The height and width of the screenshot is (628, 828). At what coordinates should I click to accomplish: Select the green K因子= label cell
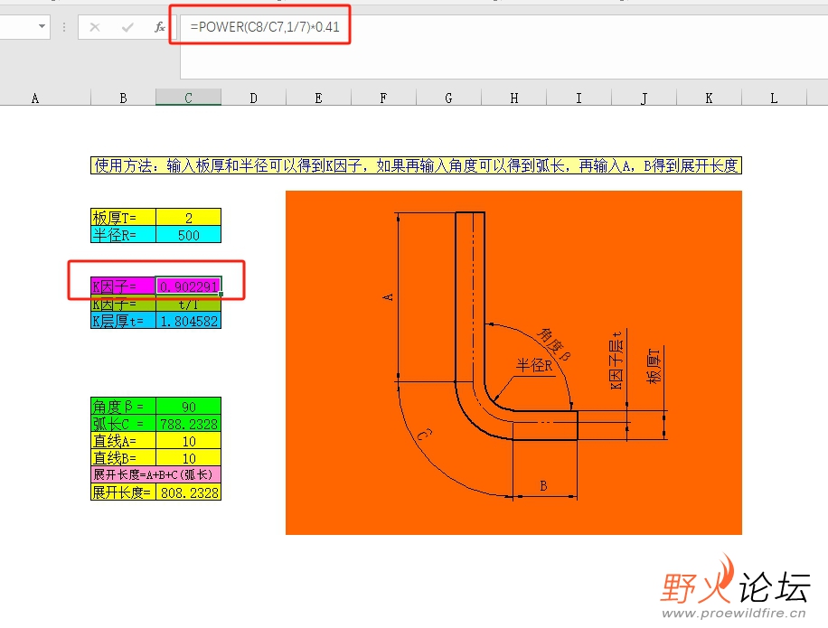pyautogui.click(x=123, y=303)
